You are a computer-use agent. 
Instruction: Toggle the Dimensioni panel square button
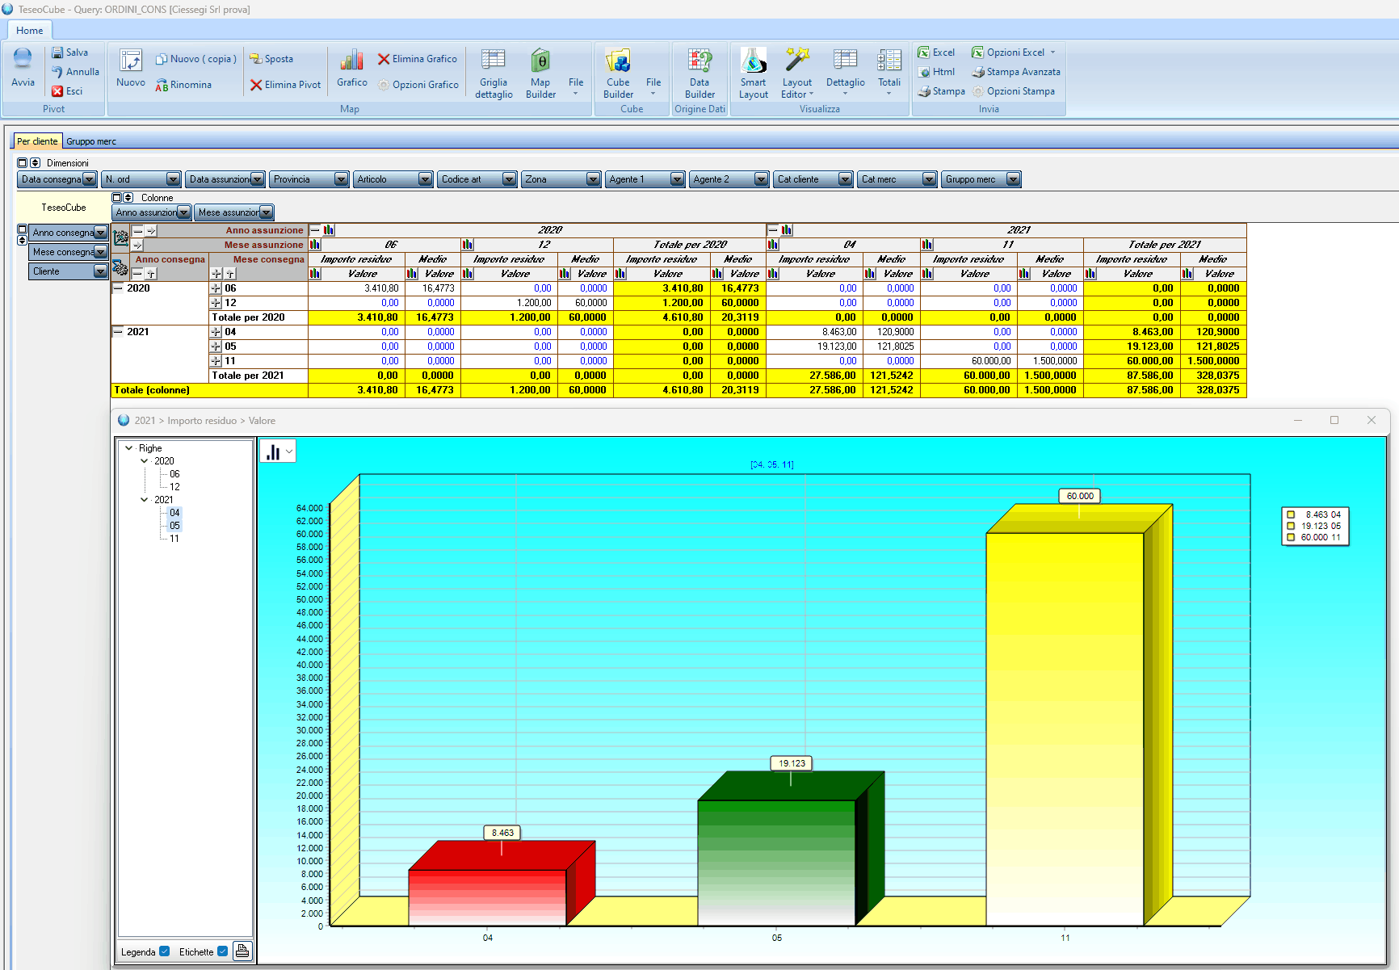point(23,163)
